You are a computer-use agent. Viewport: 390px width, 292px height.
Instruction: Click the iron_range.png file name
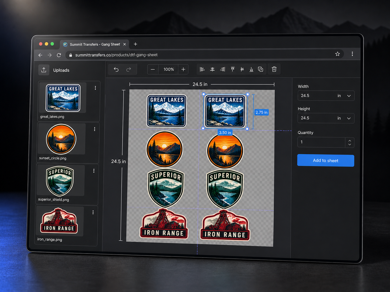click(50, 239)
